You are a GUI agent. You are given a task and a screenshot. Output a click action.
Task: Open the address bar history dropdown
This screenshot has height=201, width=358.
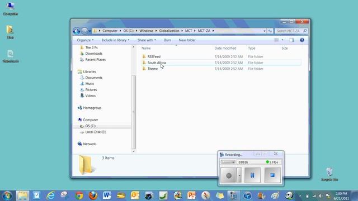[x=265, y=31]
